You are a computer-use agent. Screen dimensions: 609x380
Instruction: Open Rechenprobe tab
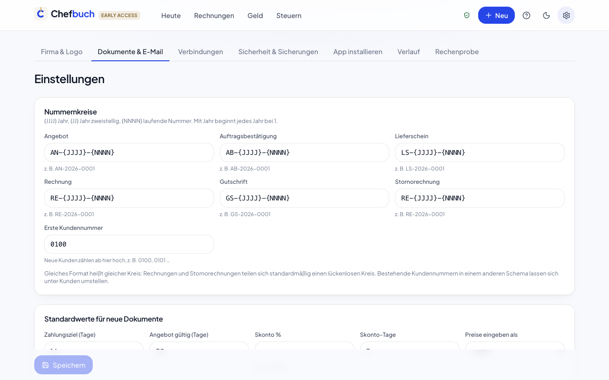pyautogui.click(x=457, y=52)
